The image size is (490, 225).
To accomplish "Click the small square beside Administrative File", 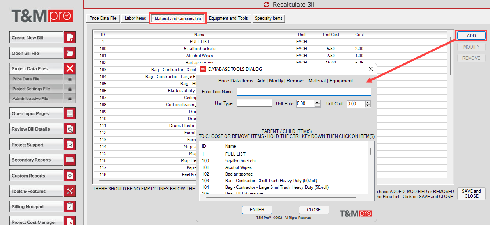I will pyautogui.click(x=70, y=99).
